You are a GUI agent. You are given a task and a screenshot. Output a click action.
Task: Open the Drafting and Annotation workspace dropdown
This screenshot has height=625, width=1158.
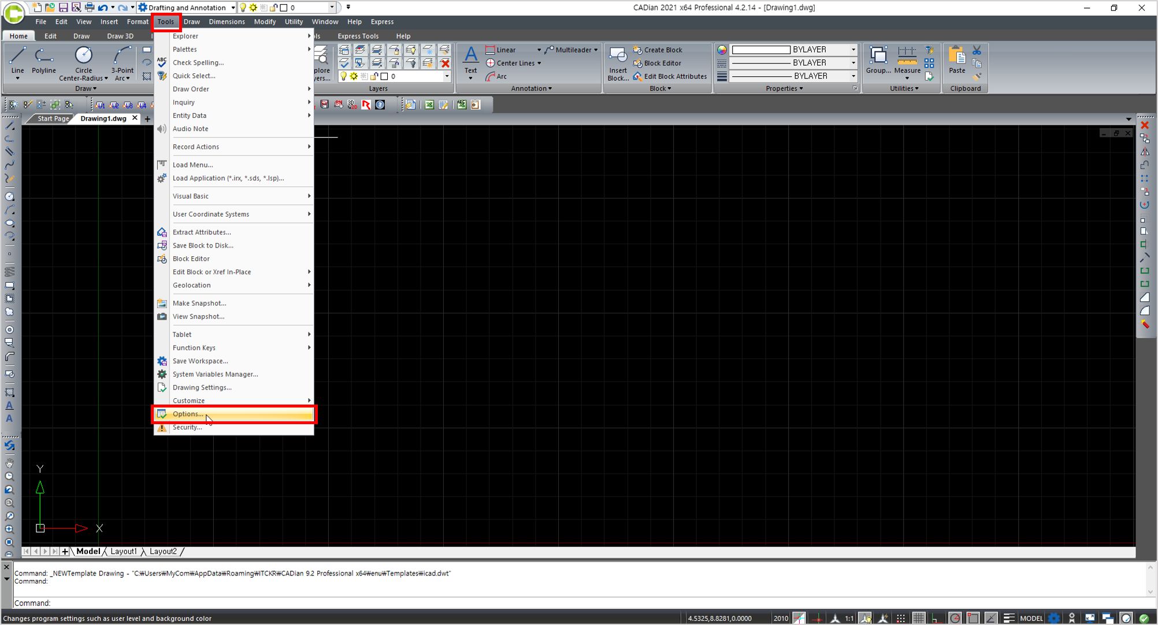tap(233, 8)
